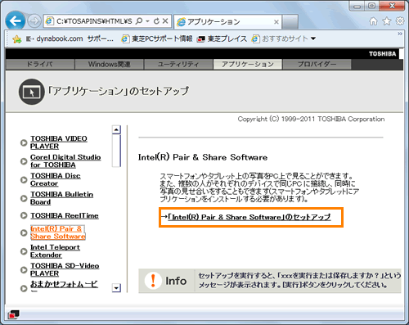
Task: Open the TOSHIBA ReelTime link
Action: point(65,215)
